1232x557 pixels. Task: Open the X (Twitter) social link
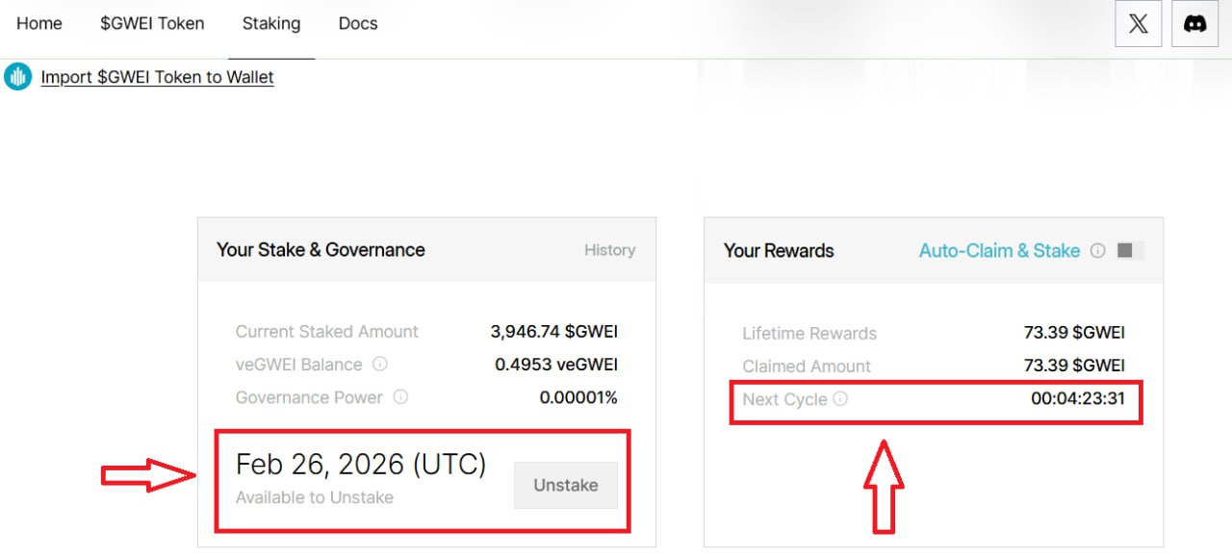pos(1139,24)
